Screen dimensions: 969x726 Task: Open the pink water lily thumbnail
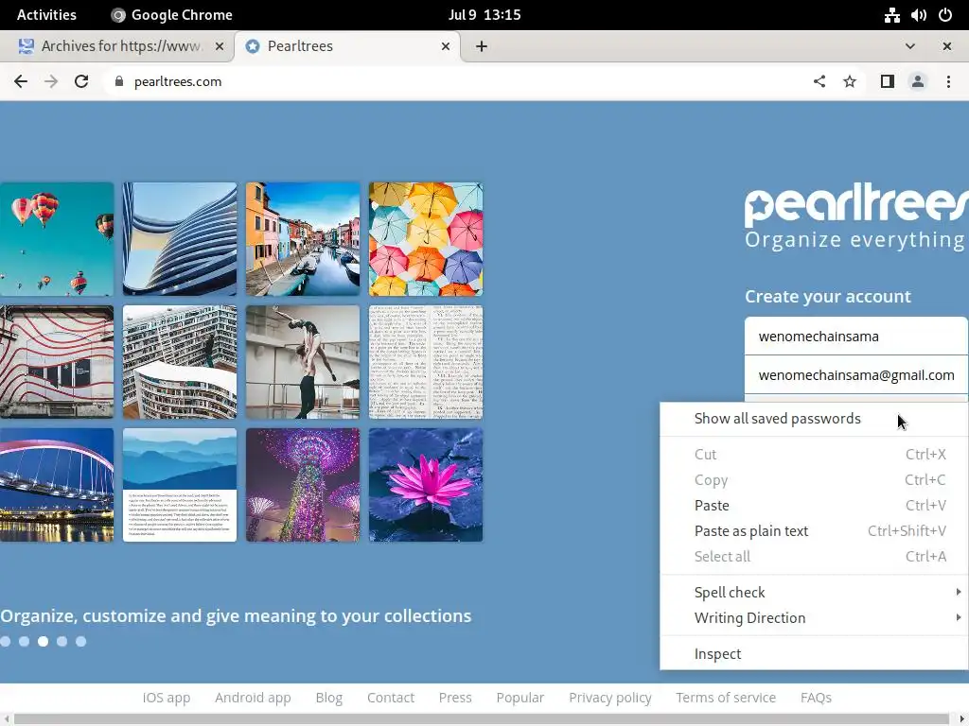coord(426,485)
